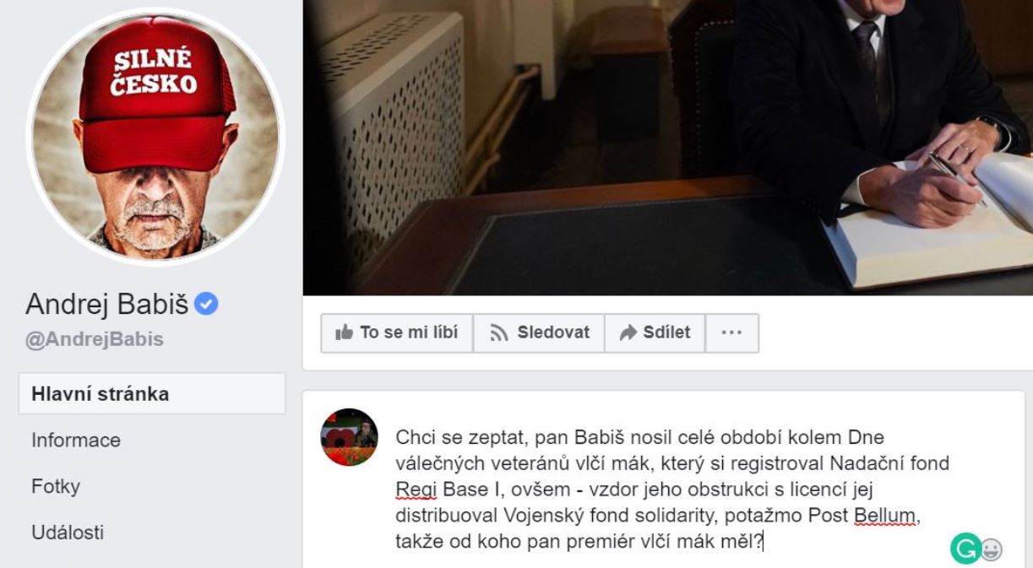Click the share arrow icon on the Sdílet button
The image size is (1033, 568).
point(628,333)
